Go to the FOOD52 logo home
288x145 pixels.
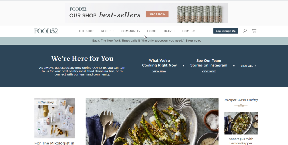click(46, 31)
